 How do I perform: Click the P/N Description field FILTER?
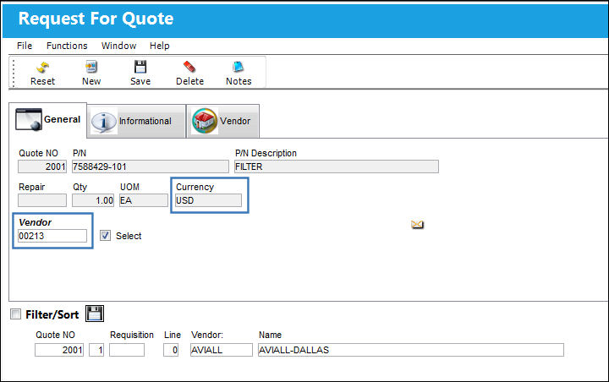coord(337,166)
